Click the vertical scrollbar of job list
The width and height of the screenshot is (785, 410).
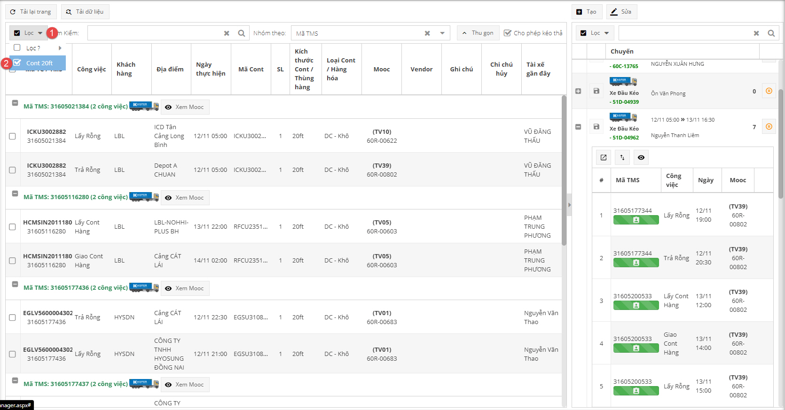(x=564, y=169)
